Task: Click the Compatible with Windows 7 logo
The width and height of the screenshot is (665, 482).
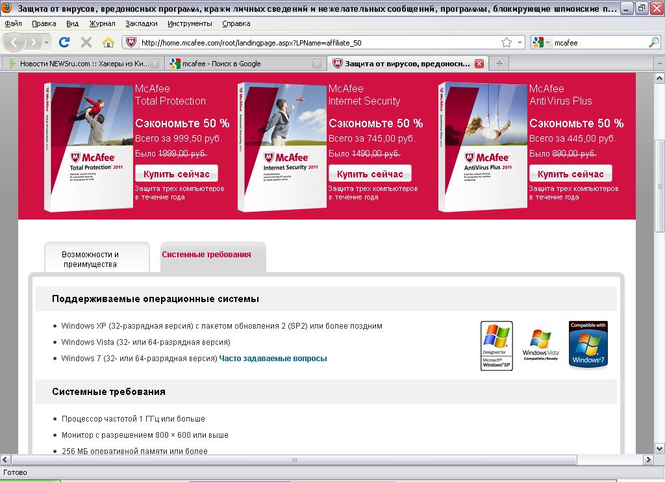Action: tap(588, 344)
